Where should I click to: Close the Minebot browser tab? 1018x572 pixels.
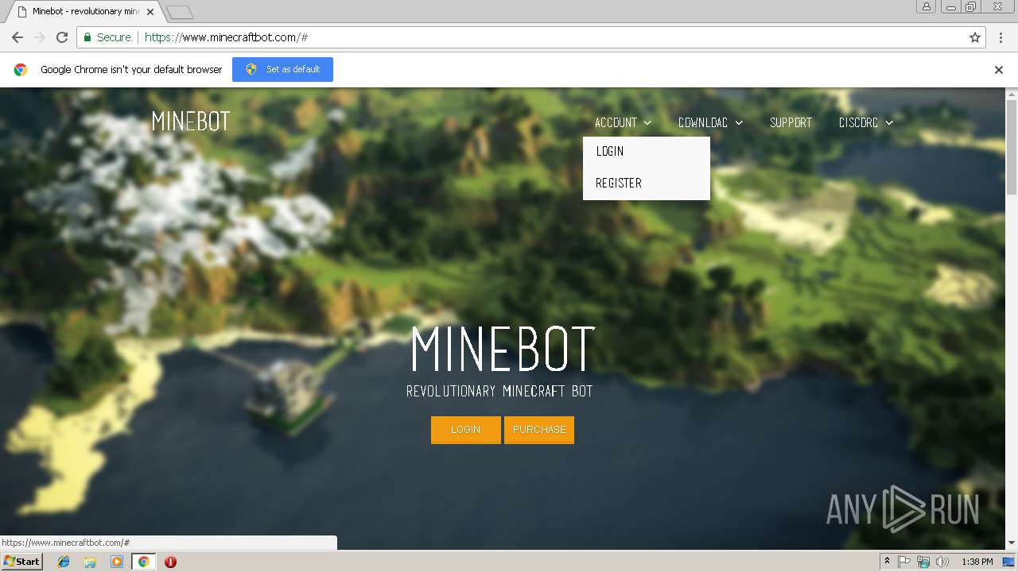[150, 12]
